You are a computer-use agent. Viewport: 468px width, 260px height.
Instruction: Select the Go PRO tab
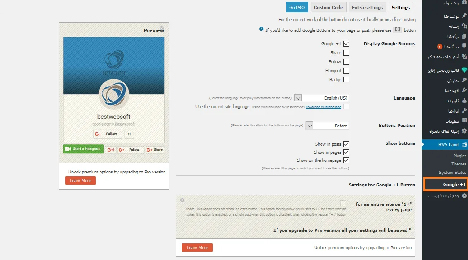pos(297,8)
